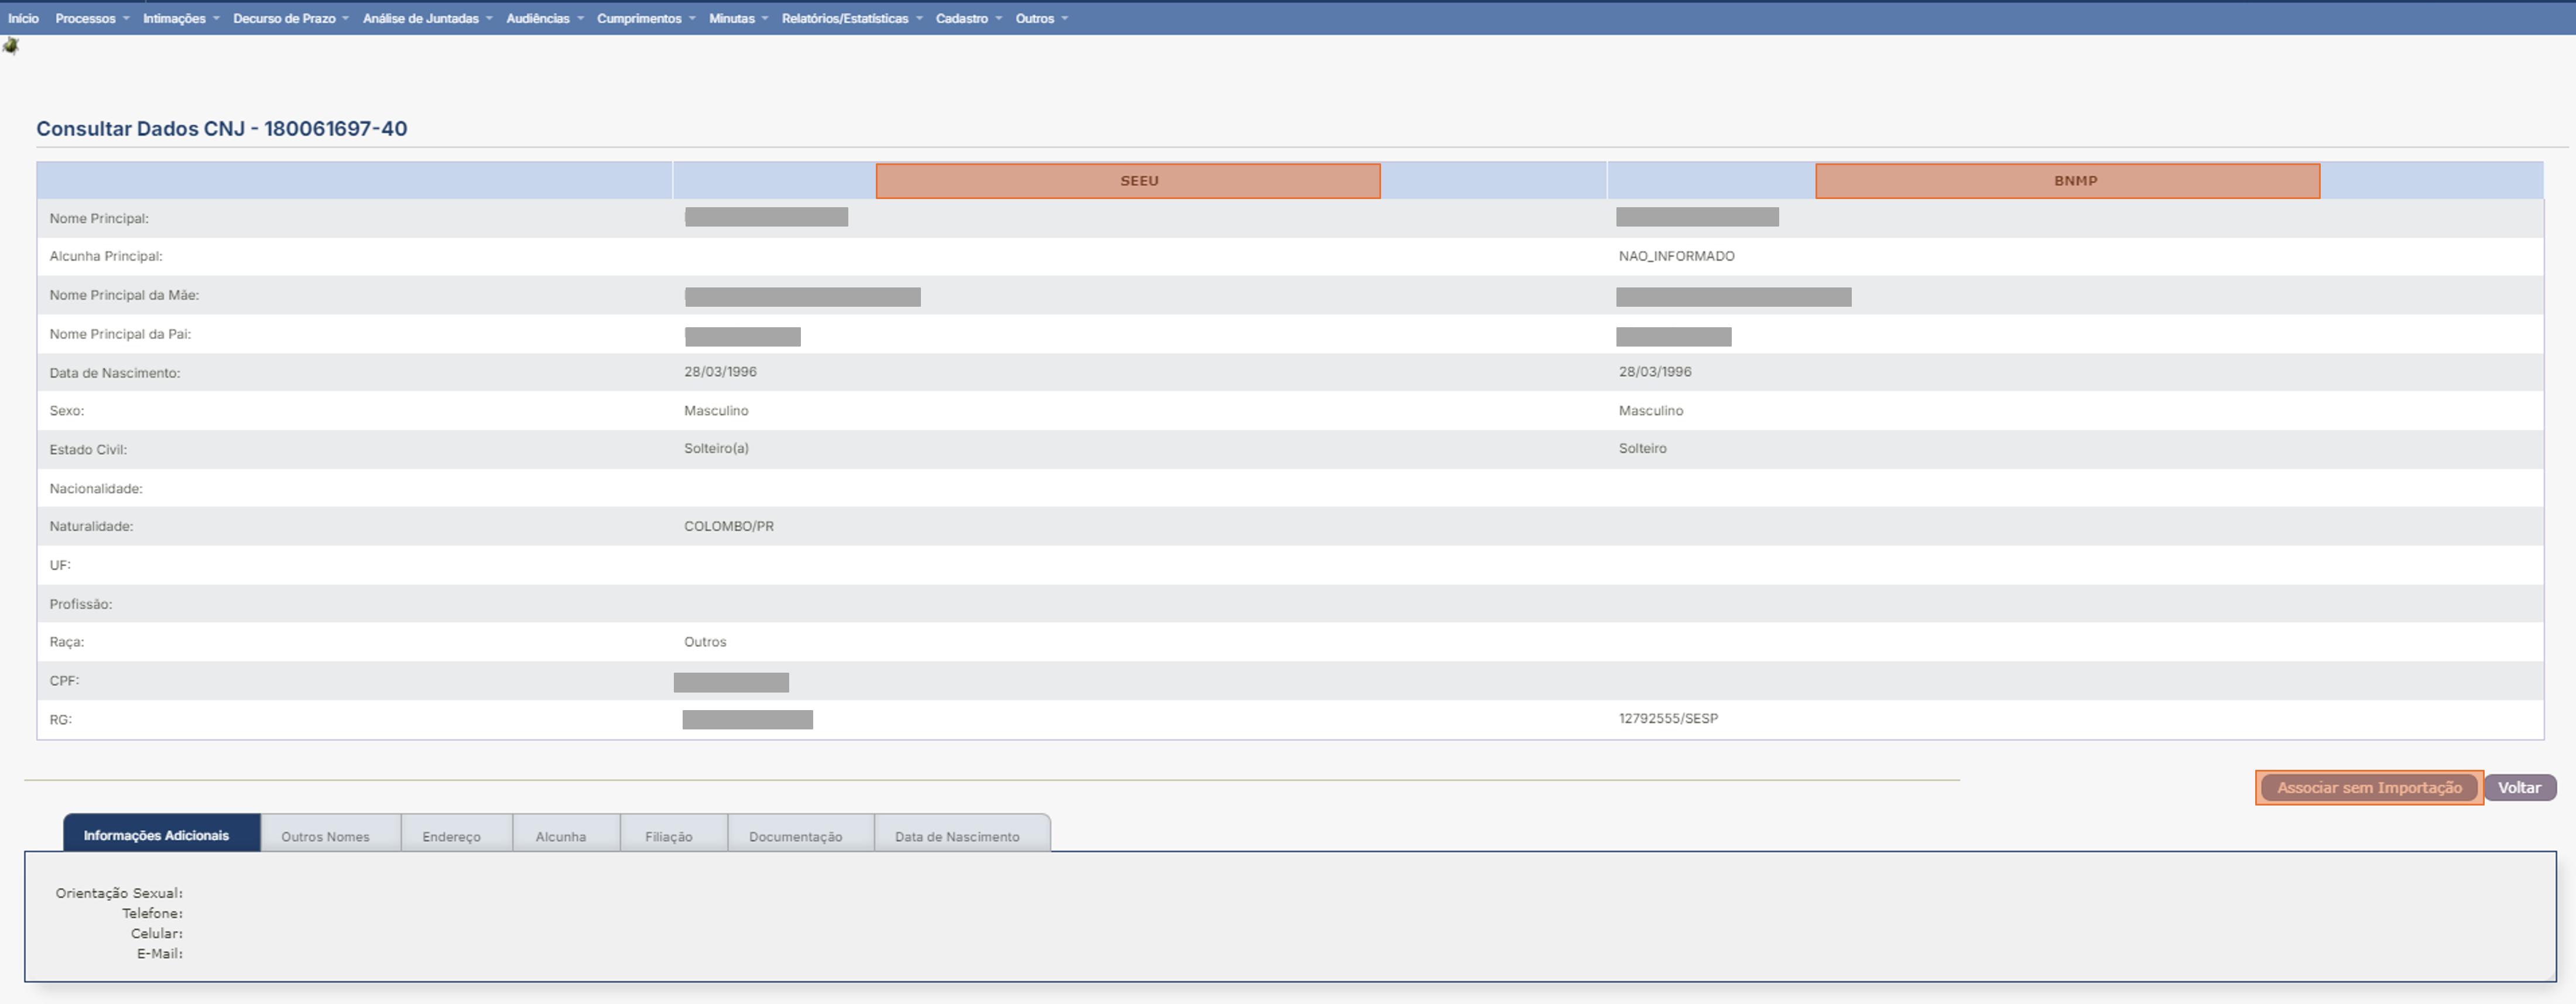Open the Processos menu

92,18
